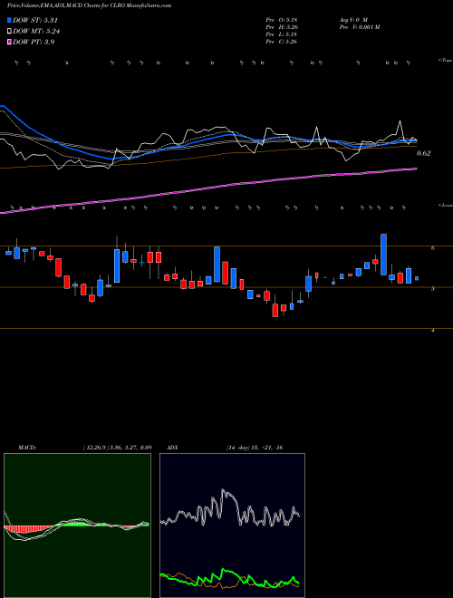Click the ADX '(14 day) 18, +21, -16' text
Screen dimensions: 453x598
click(x=255, y=448)
